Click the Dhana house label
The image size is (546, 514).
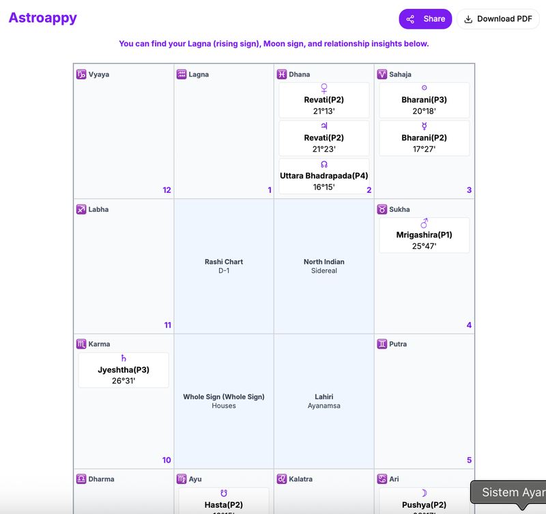click(x=300, y=75)
